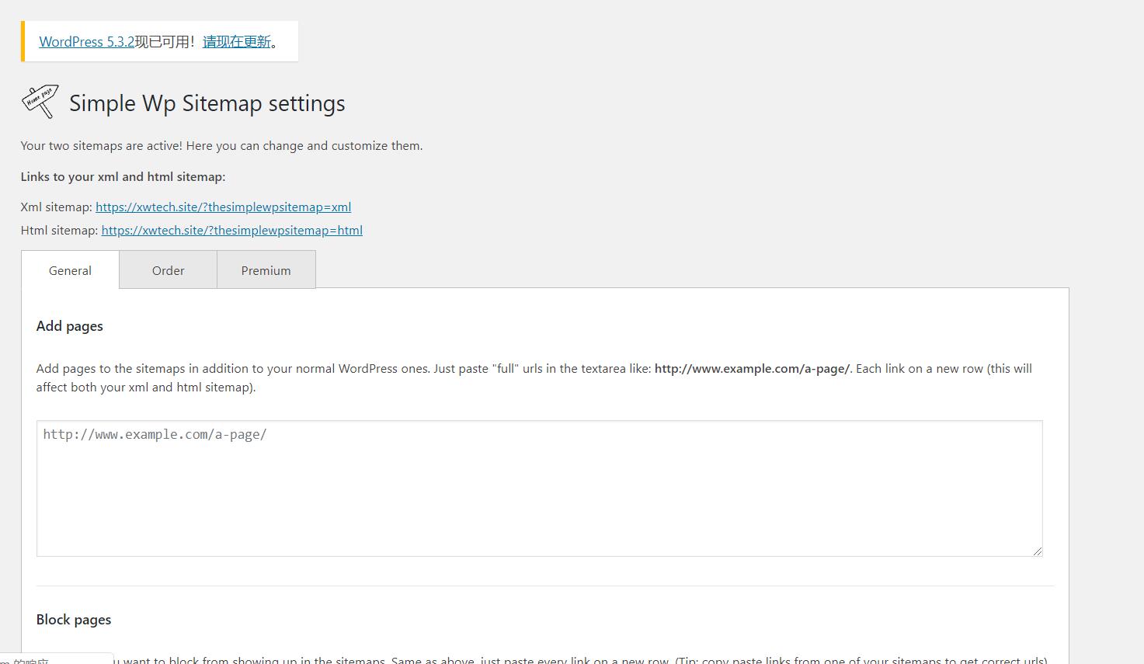Open the WordPress 5.3.2 link

click(87, 42)
